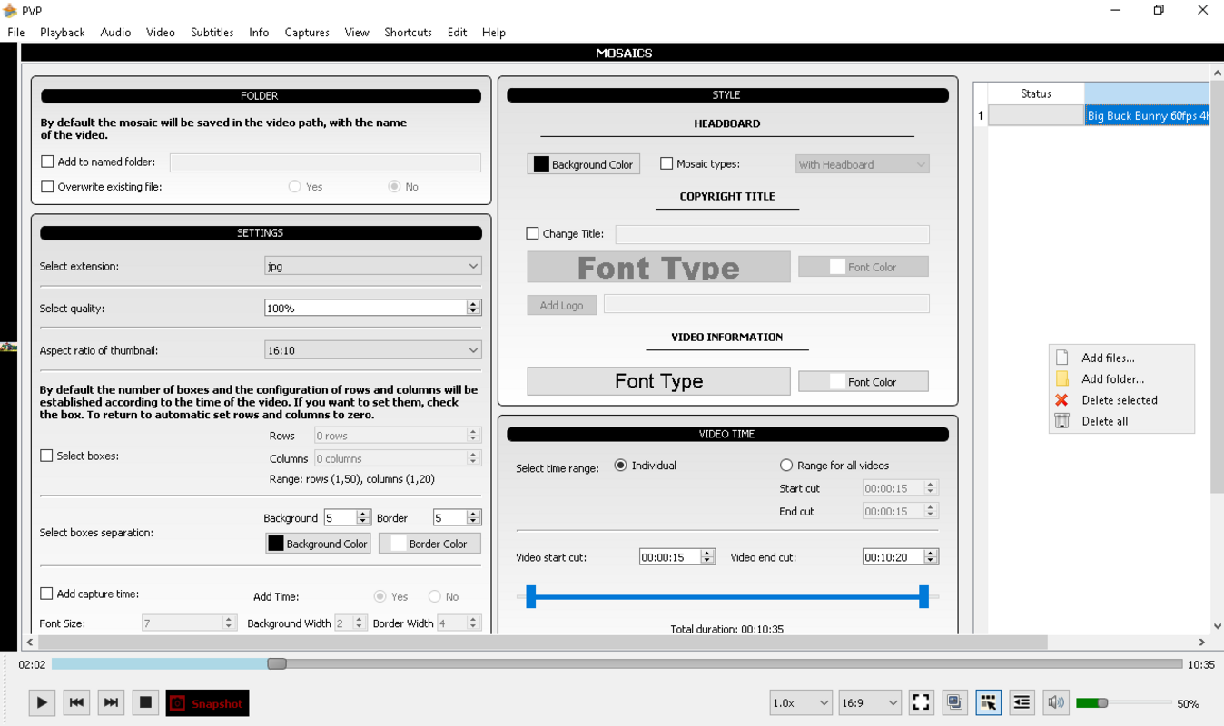Select Range for all videos radio button
The height and width of the screenshot is (726, 1224).
(x=786, y=465)
